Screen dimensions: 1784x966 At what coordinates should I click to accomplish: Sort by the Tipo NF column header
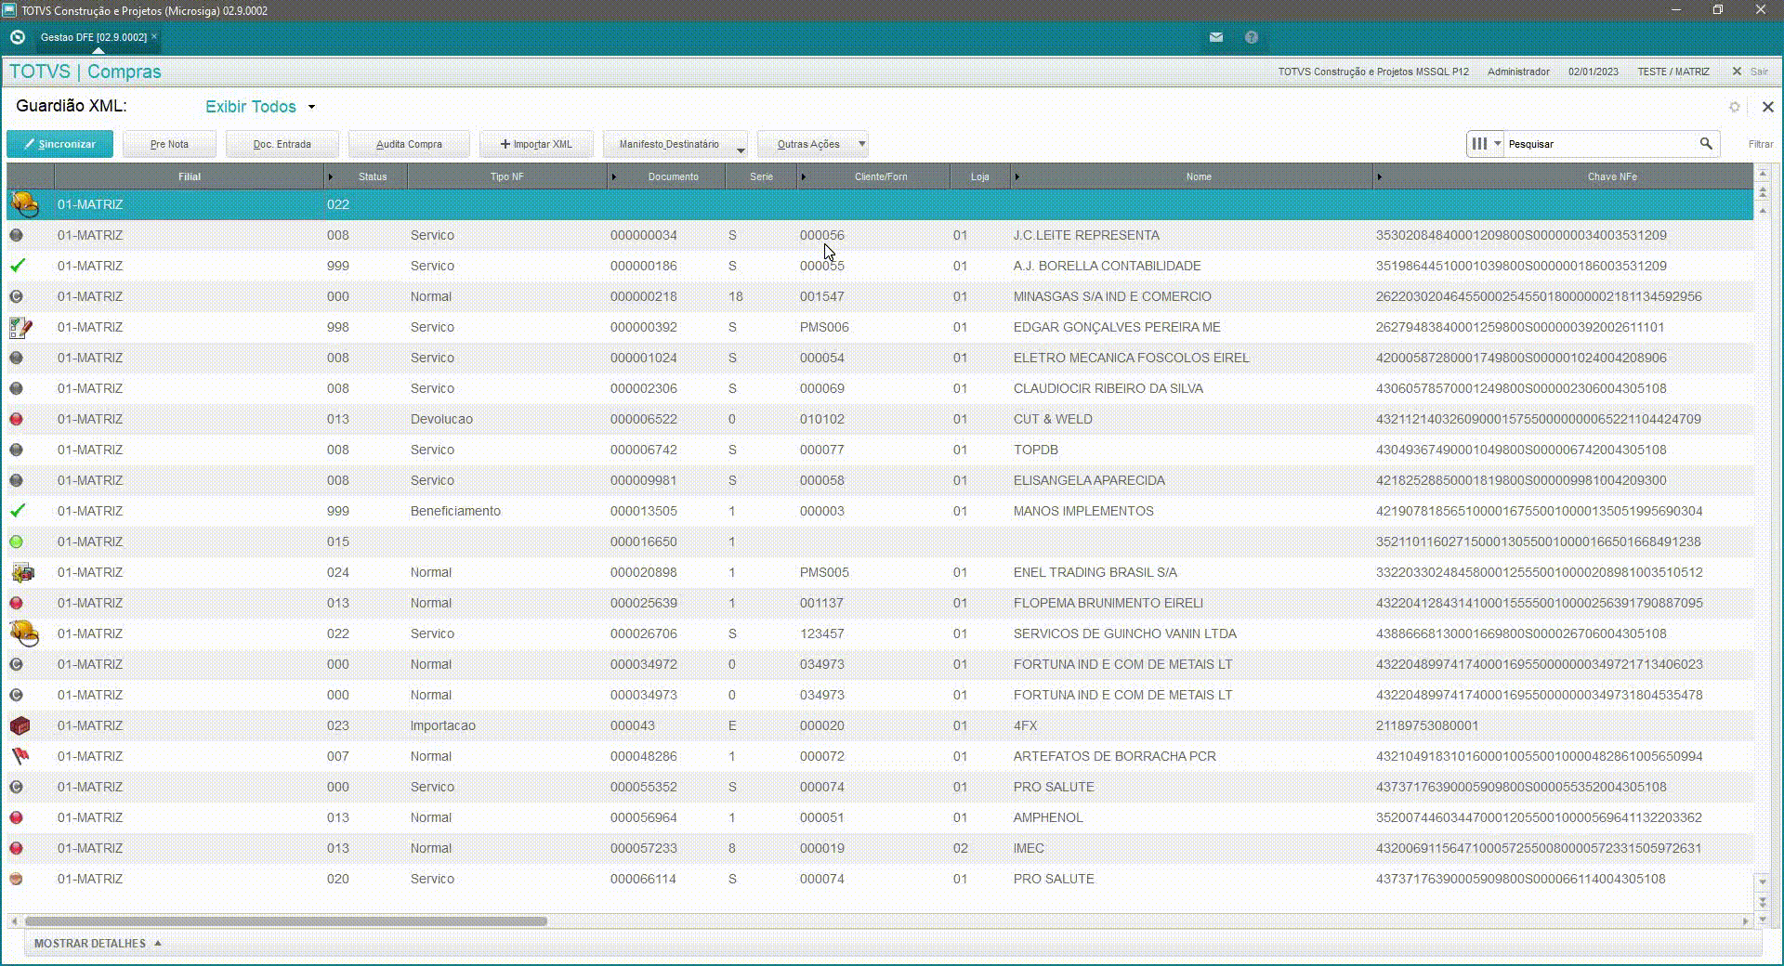pyautogui.click(x=506, y=176)
